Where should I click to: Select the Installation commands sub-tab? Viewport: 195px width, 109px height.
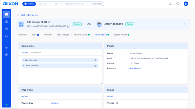pos(36,53)
